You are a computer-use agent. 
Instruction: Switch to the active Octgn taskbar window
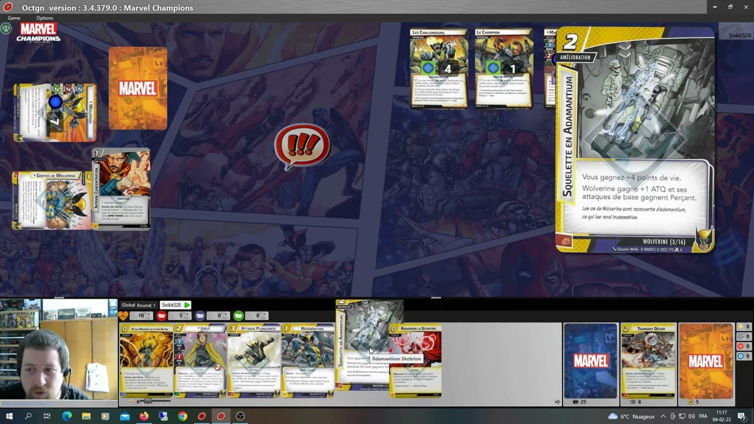[x=221, y=416]
